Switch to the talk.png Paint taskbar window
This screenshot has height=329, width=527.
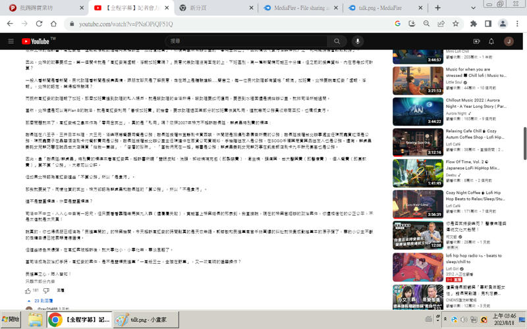146,320
